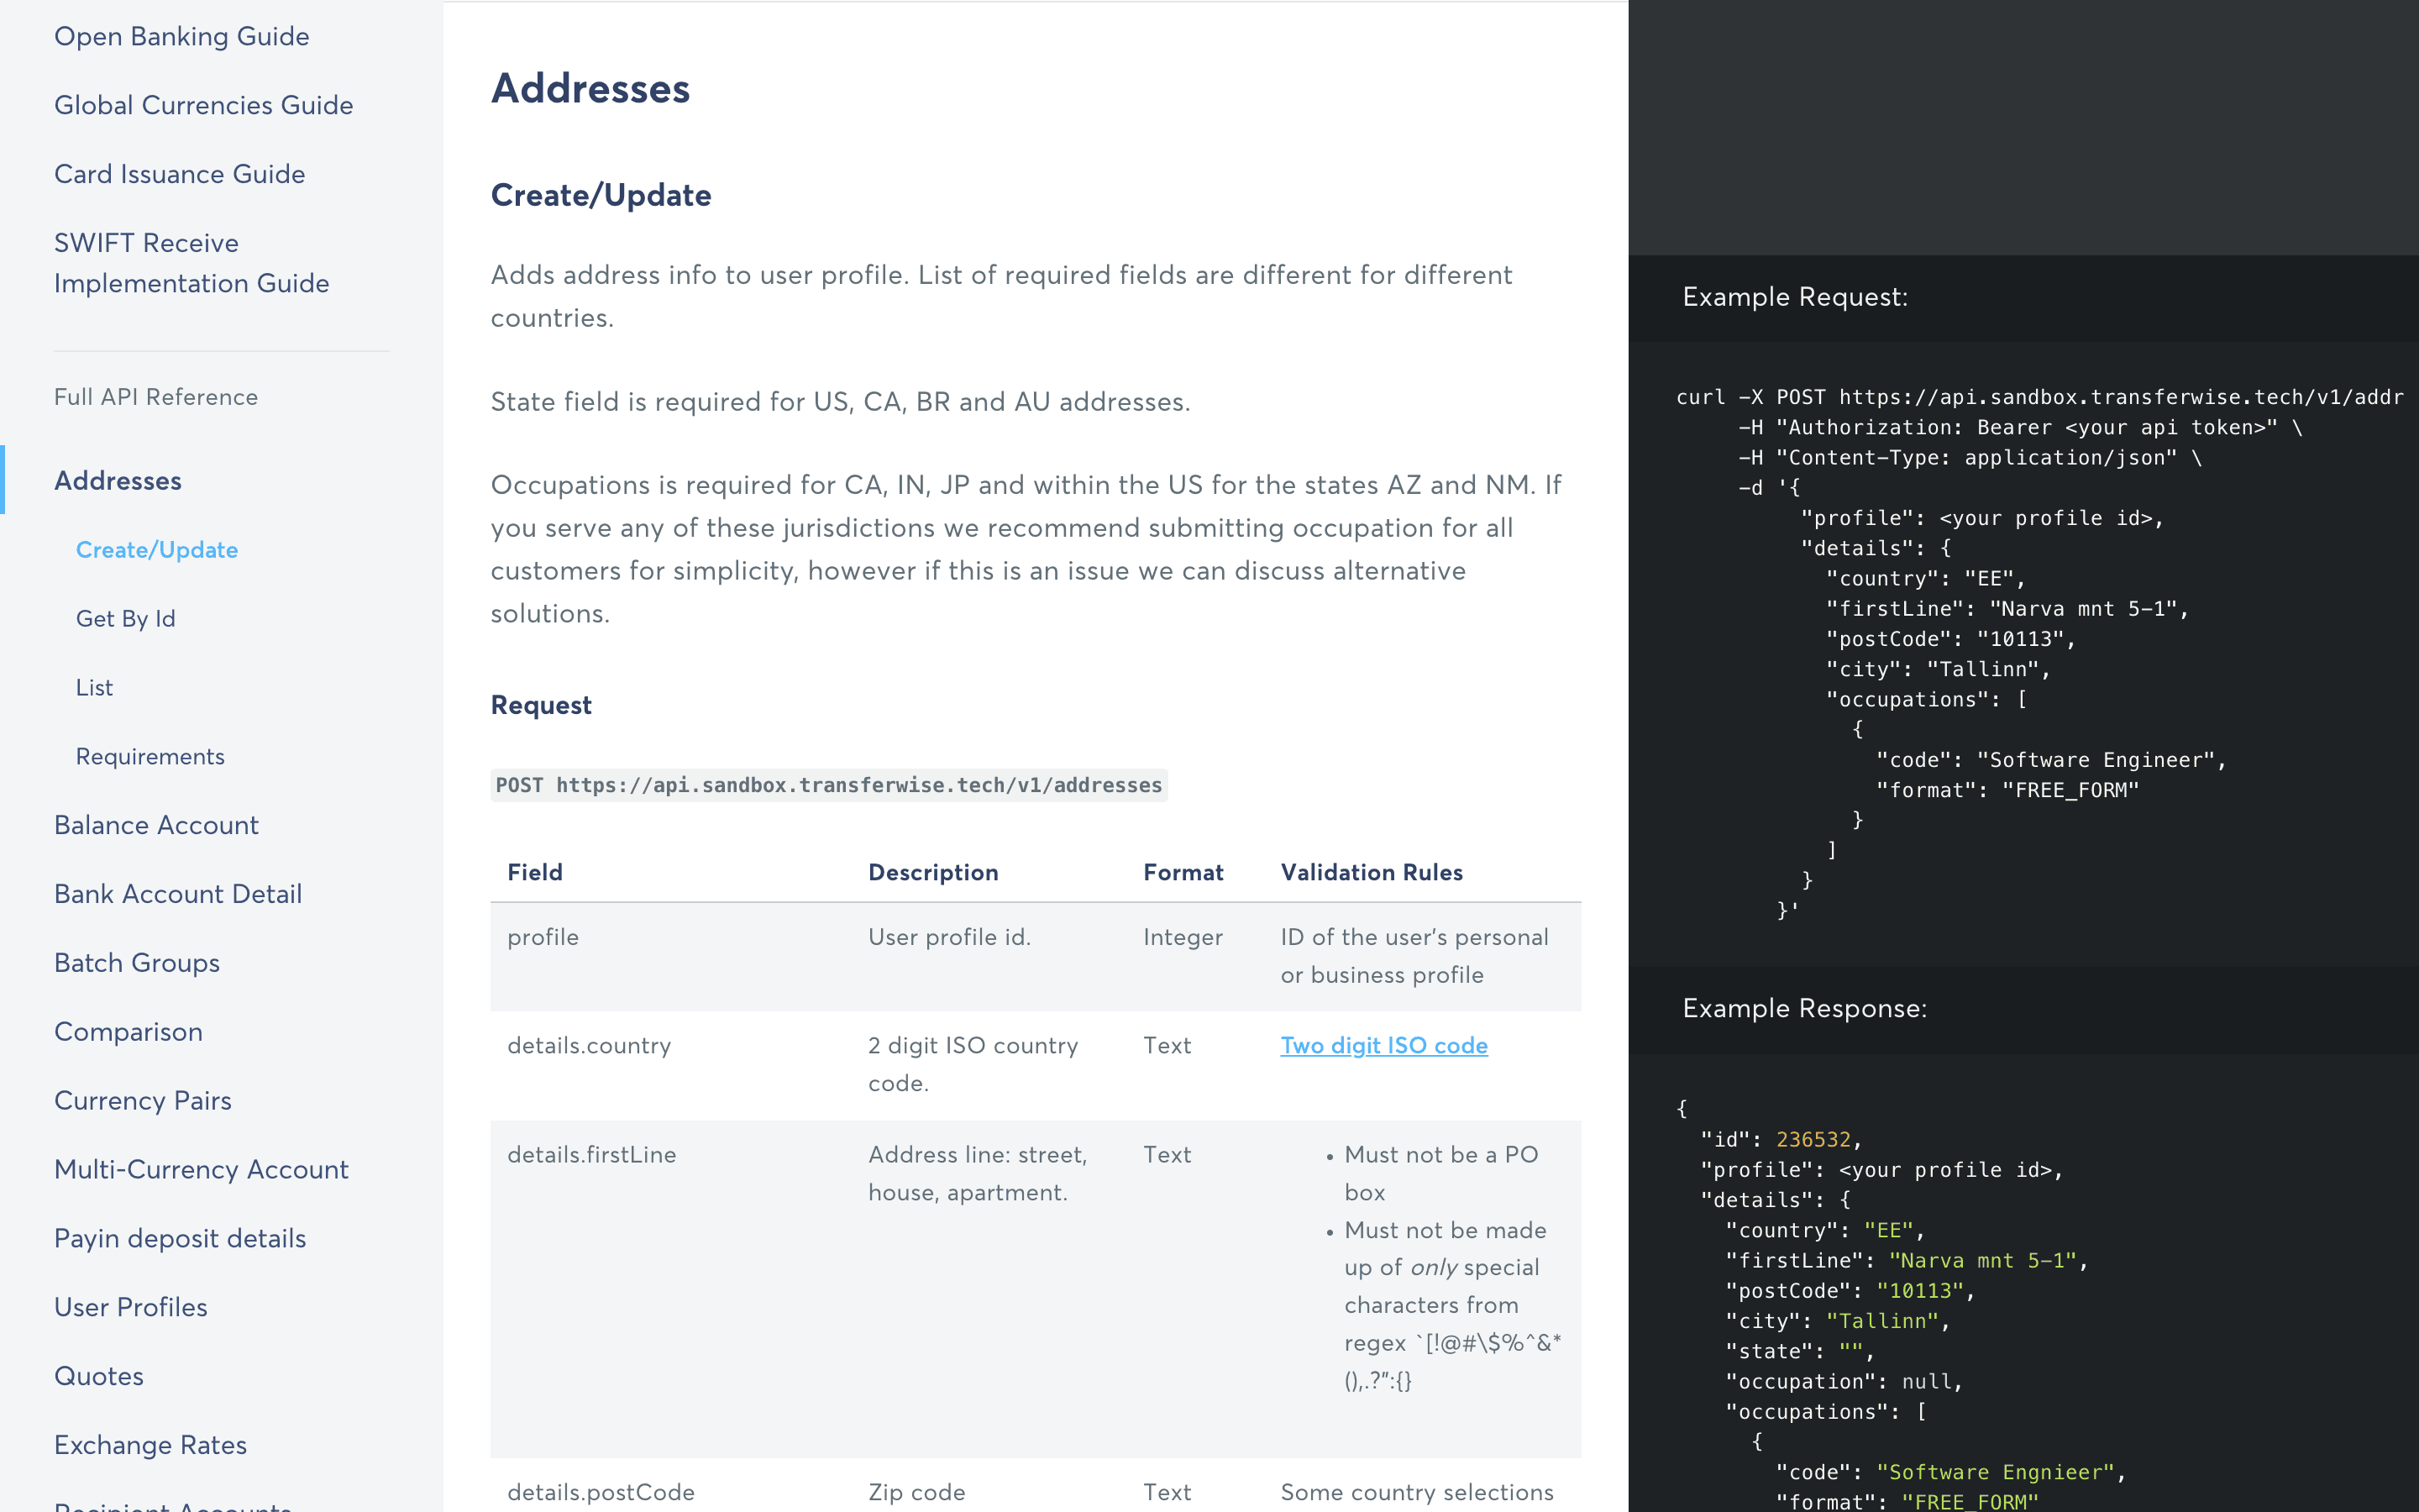
Task: Select Addresses in the sidebar
Action: coord(117,481)
